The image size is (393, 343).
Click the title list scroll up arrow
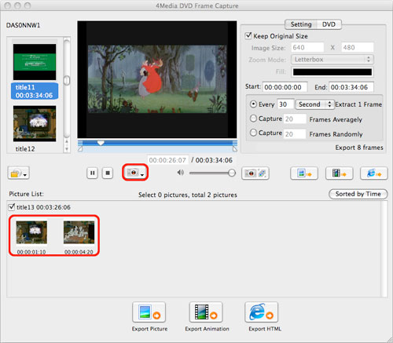[67, 142]
